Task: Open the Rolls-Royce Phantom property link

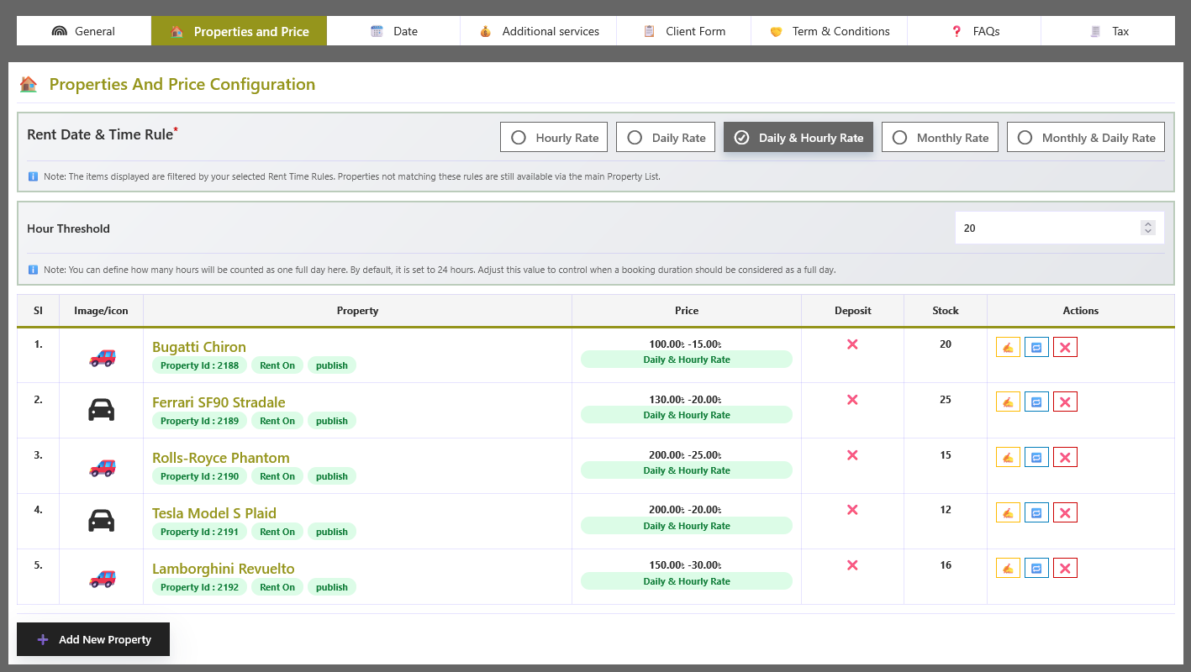Action: click(221, 458)
